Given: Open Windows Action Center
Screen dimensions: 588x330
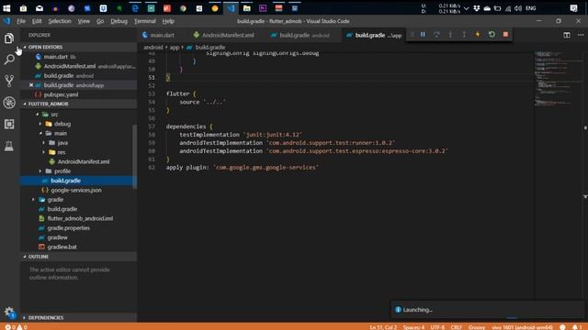Looking at the screenshot, I should point(573,8).
